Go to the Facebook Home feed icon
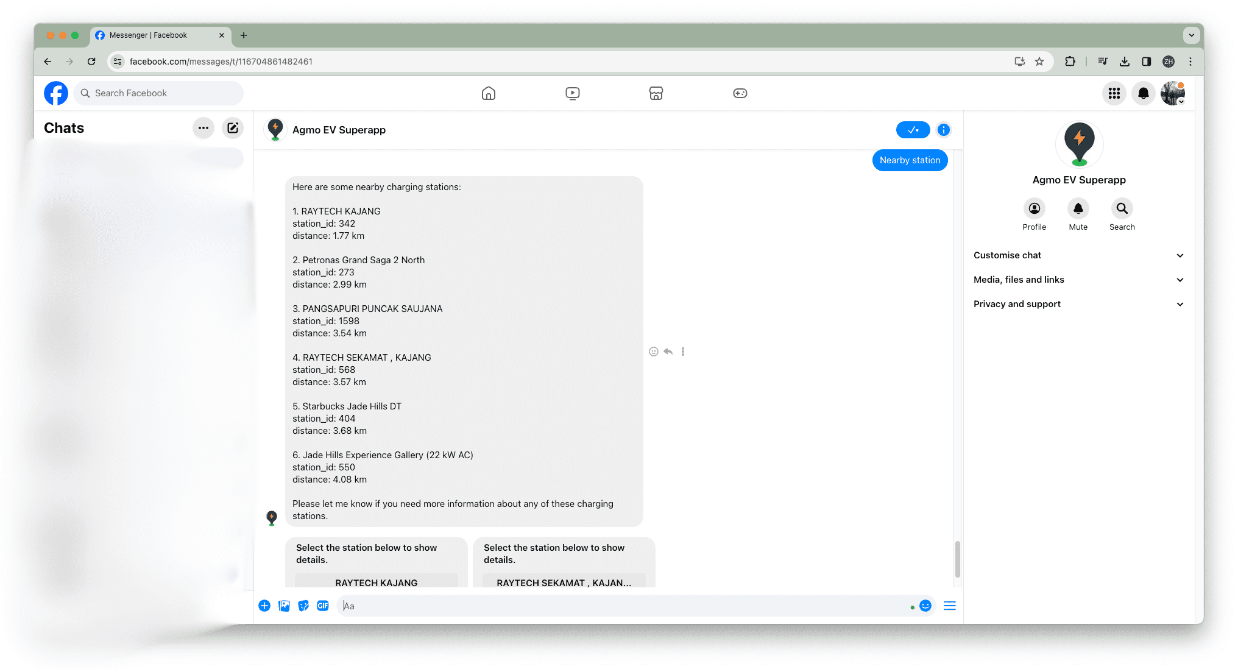The height and width of the screenshot is (669, 1238). (x=489, y=93)
